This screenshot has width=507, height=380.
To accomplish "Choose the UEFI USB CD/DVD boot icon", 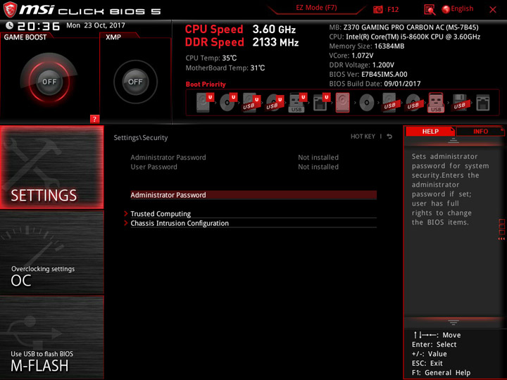I will [275, 103].
